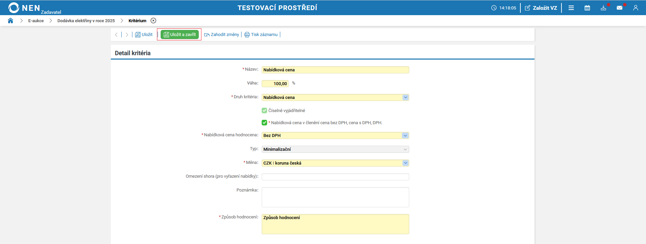The width and height of the screenshot is (646, 244).
Task: Toggle the Číselně vyjádřitelné checkbox
Action: click(x=264, y=110)
